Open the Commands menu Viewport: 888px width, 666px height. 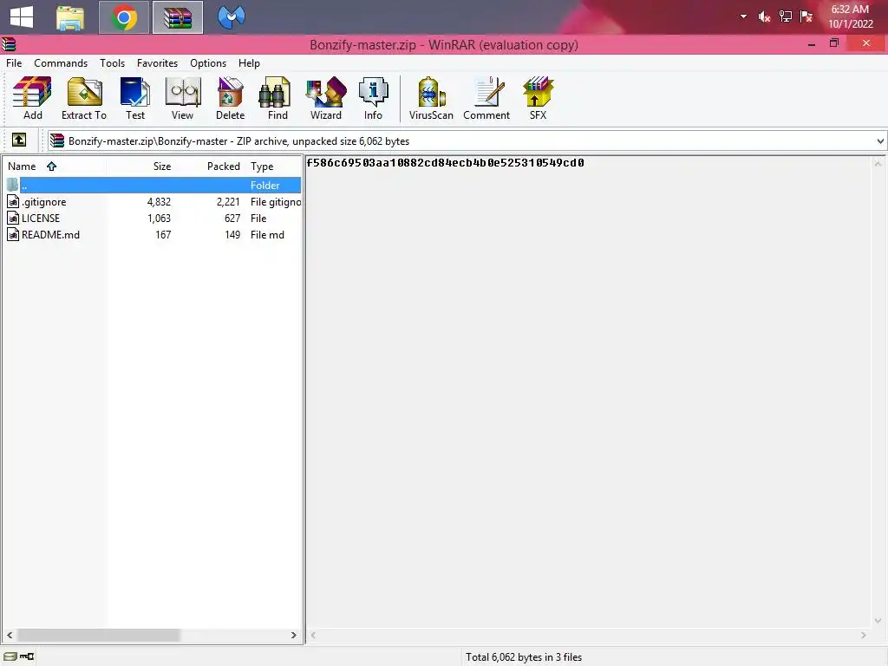61,62
